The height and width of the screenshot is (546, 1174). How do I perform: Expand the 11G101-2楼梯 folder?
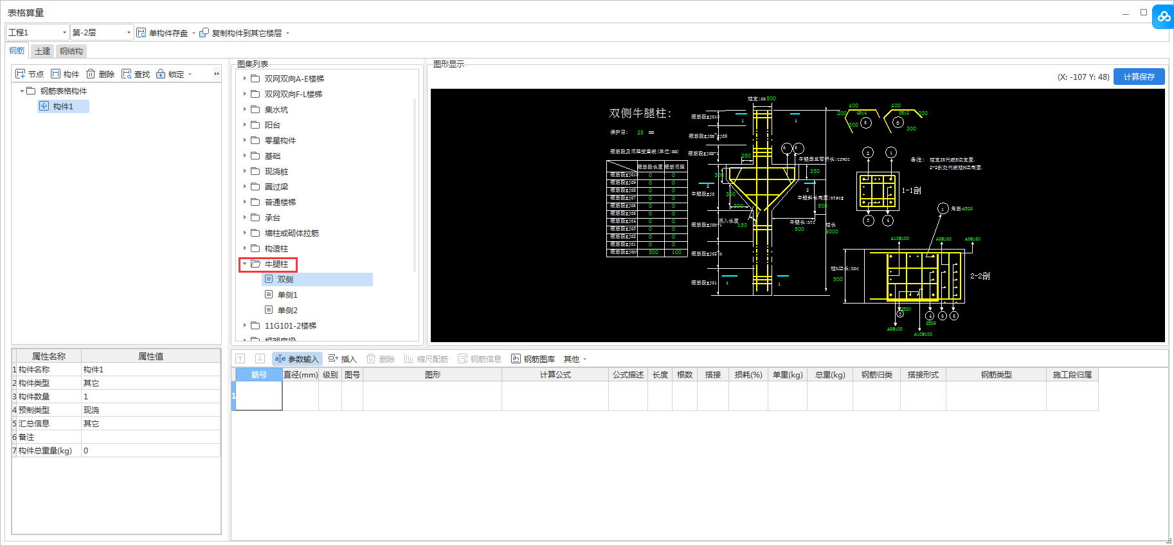click(244, 325)
